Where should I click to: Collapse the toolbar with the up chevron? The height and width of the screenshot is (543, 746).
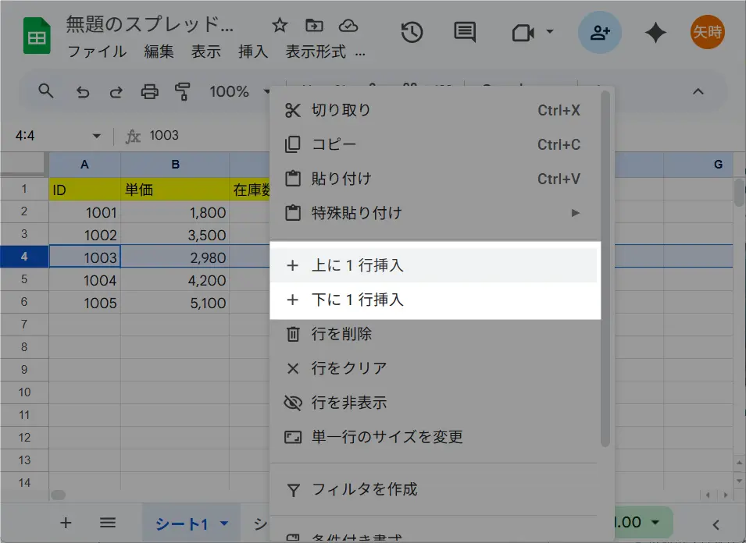698,92
